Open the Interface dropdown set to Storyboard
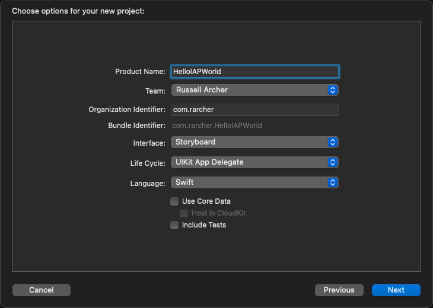 (254, 142)
